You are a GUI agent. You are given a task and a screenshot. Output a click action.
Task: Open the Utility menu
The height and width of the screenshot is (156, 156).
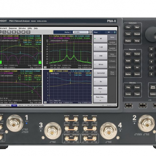30,28
